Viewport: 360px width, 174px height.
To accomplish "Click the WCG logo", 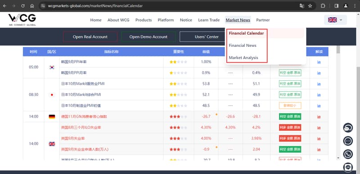I will (22, 20).
